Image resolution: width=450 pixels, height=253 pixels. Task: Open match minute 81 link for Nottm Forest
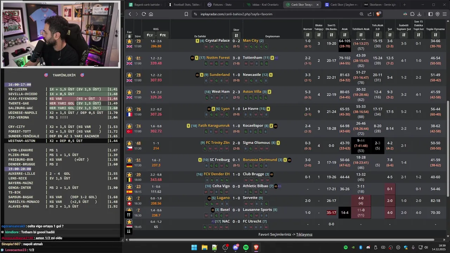tap(138, 58)
